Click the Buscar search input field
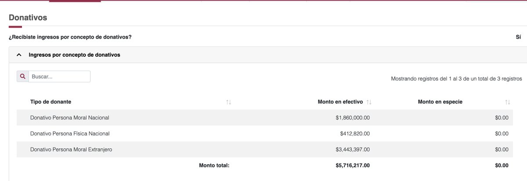Image resolution: width=527 pixels, height=181 pixels. [59, 76]
